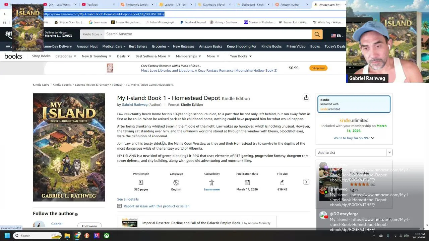This screenshot has width=429, height=241.
Task: Open Prime Video in Amazon nav
Action: [x=296, y=47]
